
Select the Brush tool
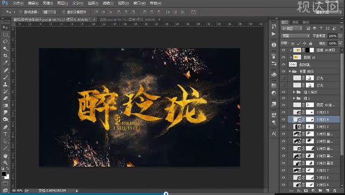(x=5, y=77)
